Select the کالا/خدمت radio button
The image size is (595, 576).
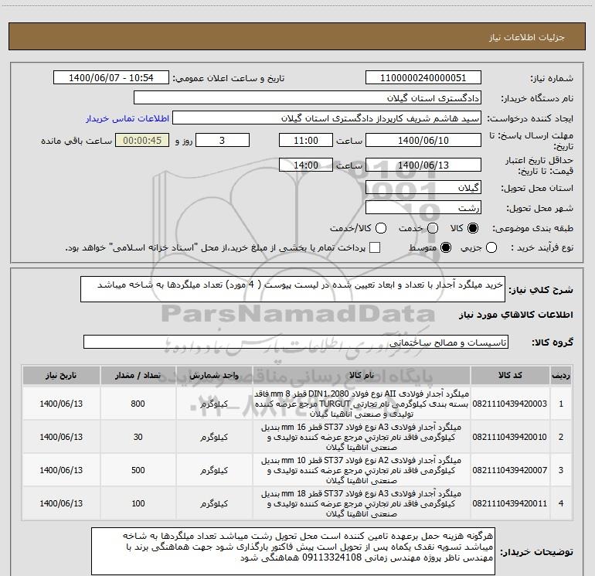(381, 228)
